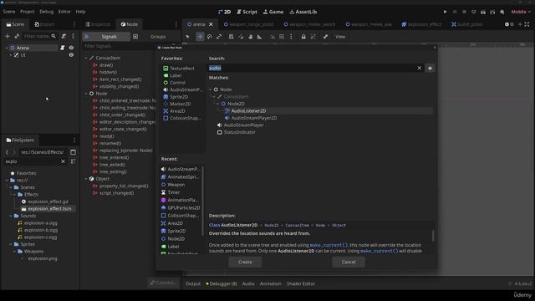535x301 pixels.
Task: Pick Marker2D from Favorites
Action: click(x=181, y=104)
